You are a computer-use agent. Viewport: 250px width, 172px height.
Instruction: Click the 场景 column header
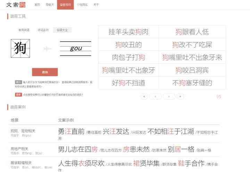[15, 120]
